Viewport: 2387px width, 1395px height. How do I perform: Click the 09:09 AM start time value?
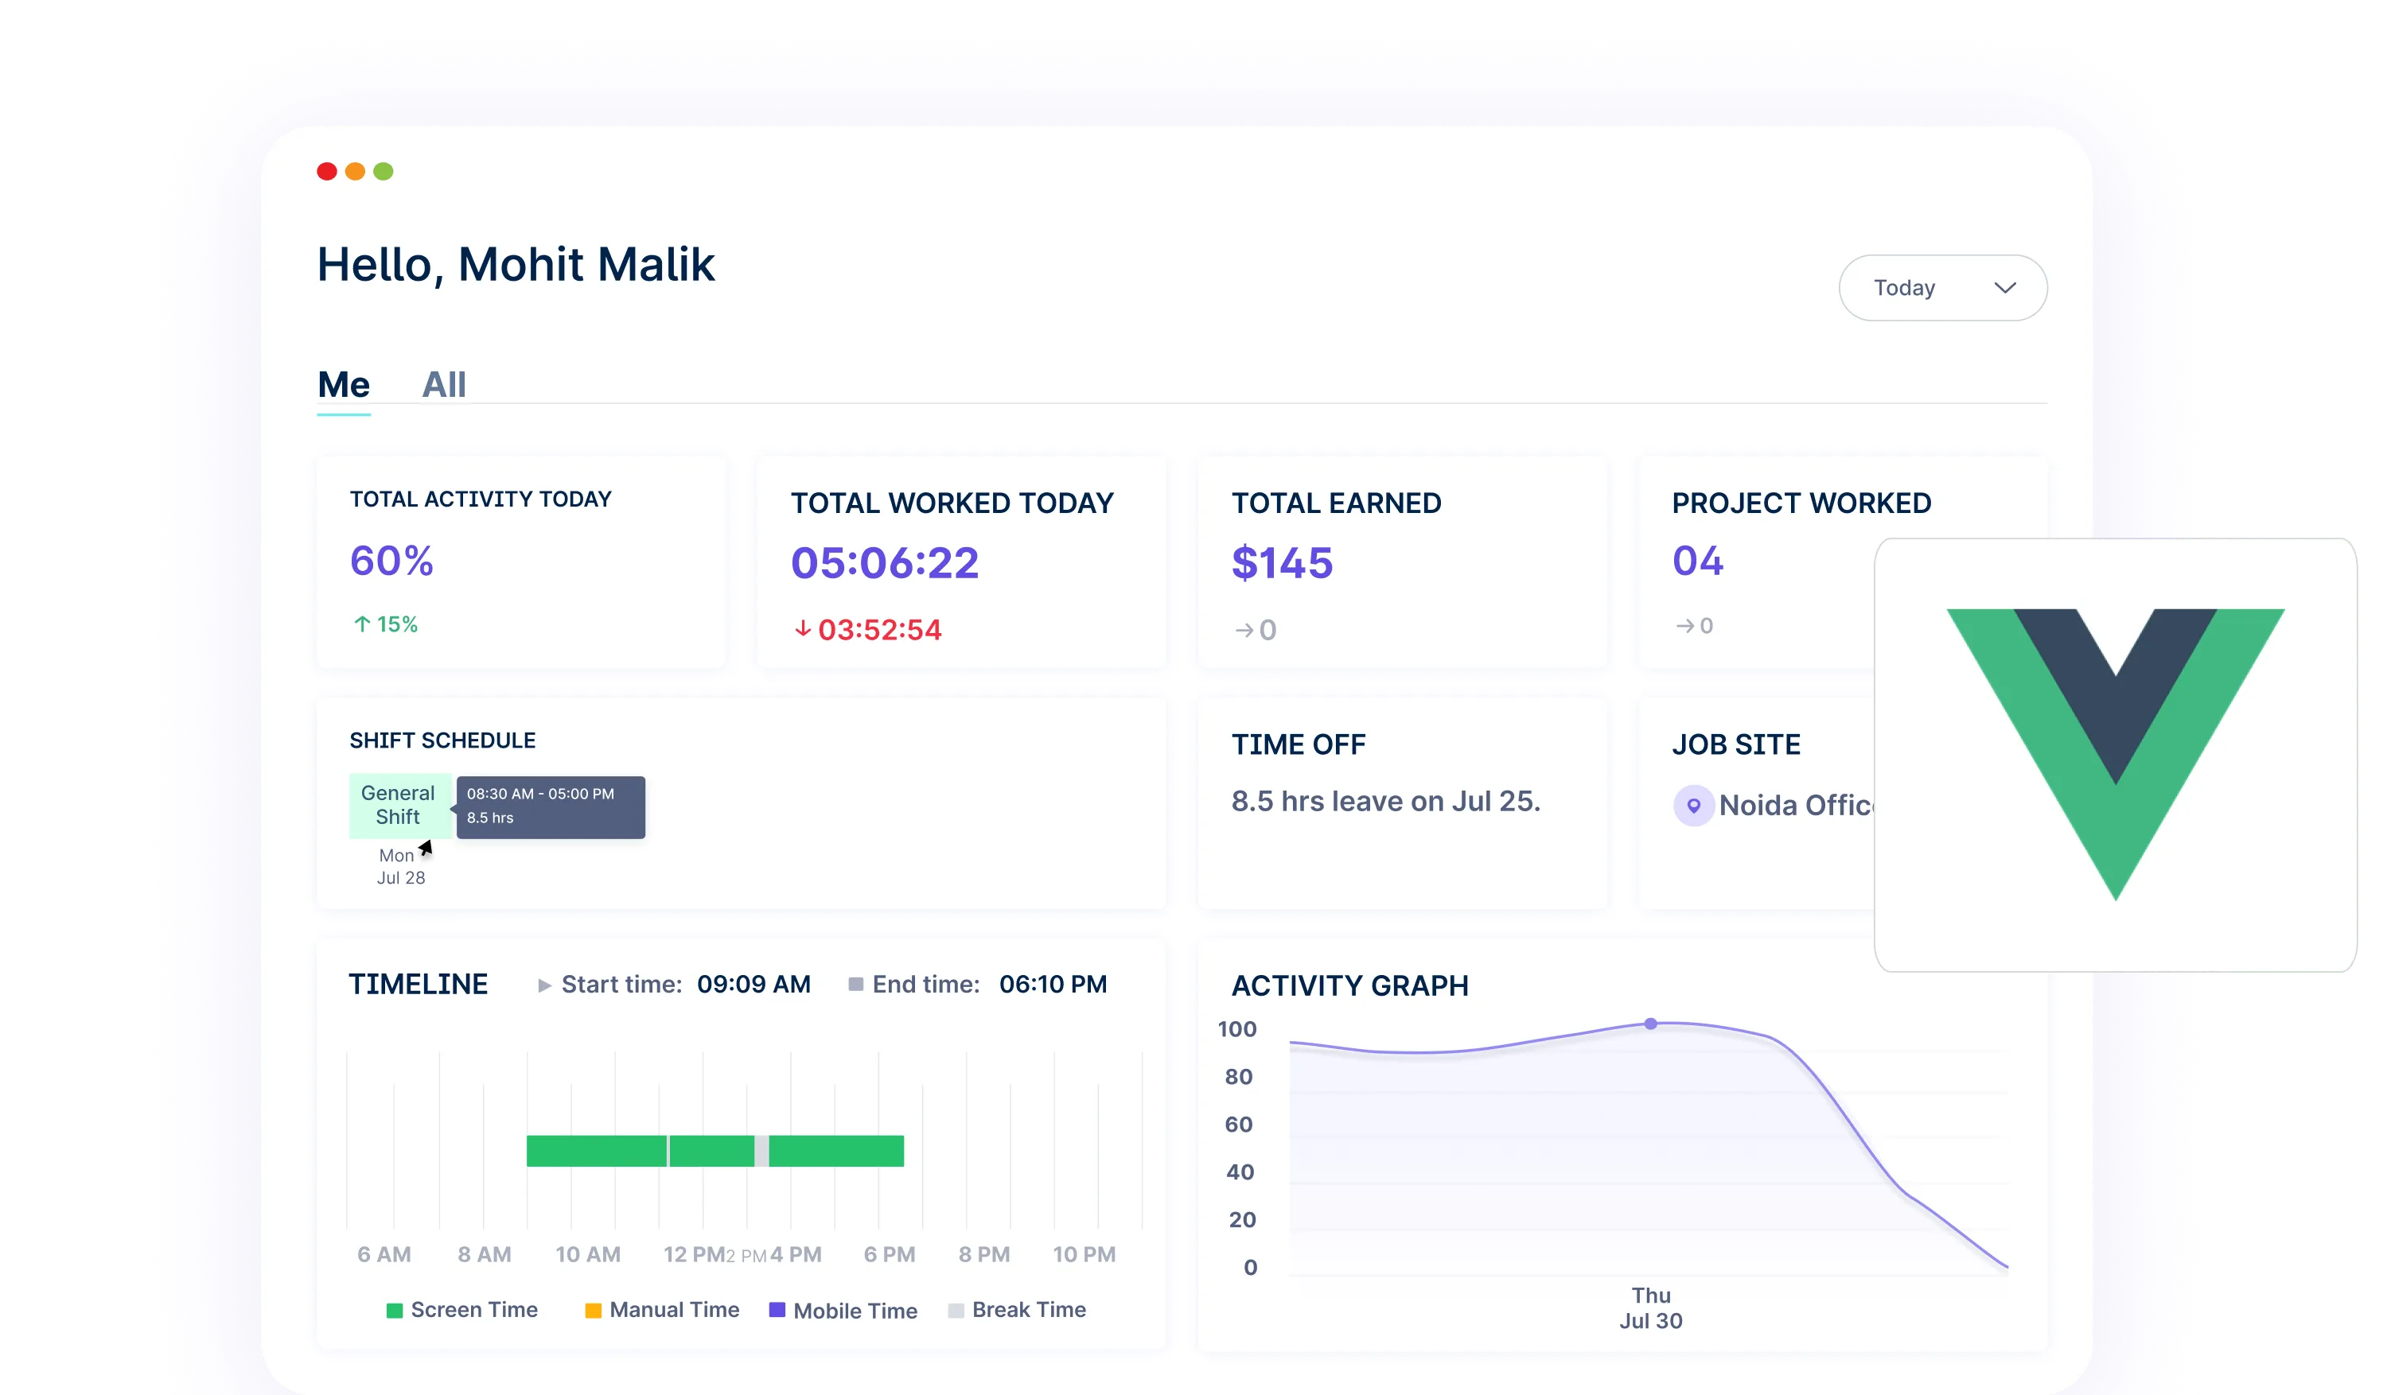point(754,984)
